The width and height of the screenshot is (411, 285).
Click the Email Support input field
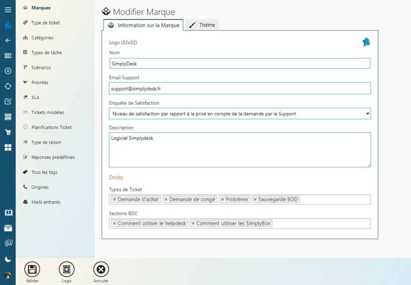click(240, 88)
